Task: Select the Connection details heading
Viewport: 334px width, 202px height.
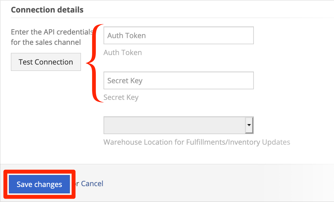Action: tap(47, 10)
